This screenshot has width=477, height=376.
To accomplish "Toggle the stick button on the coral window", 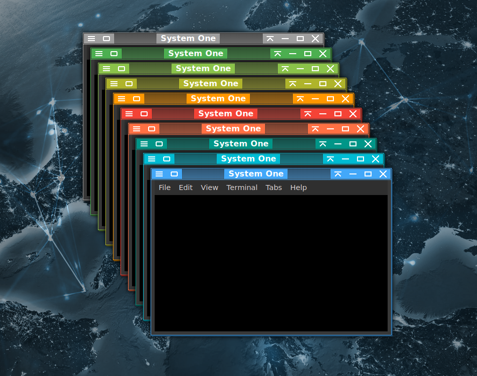I will pyautogui.click(x=152, y=129).
